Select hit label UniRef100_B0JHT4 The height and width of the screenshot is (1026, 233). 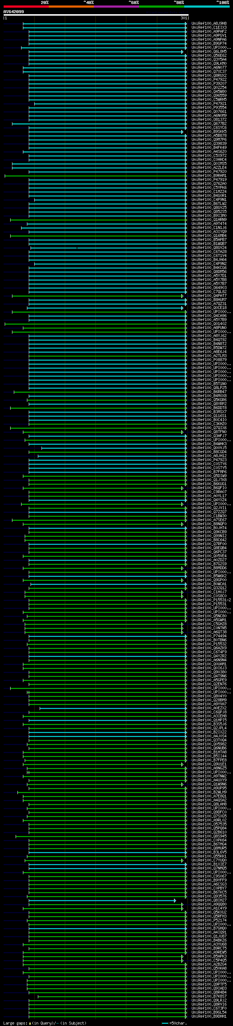[209, 528]
